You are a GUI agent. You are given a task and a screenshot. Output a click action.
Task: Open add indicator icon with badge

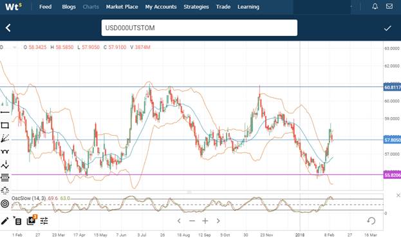32,220
